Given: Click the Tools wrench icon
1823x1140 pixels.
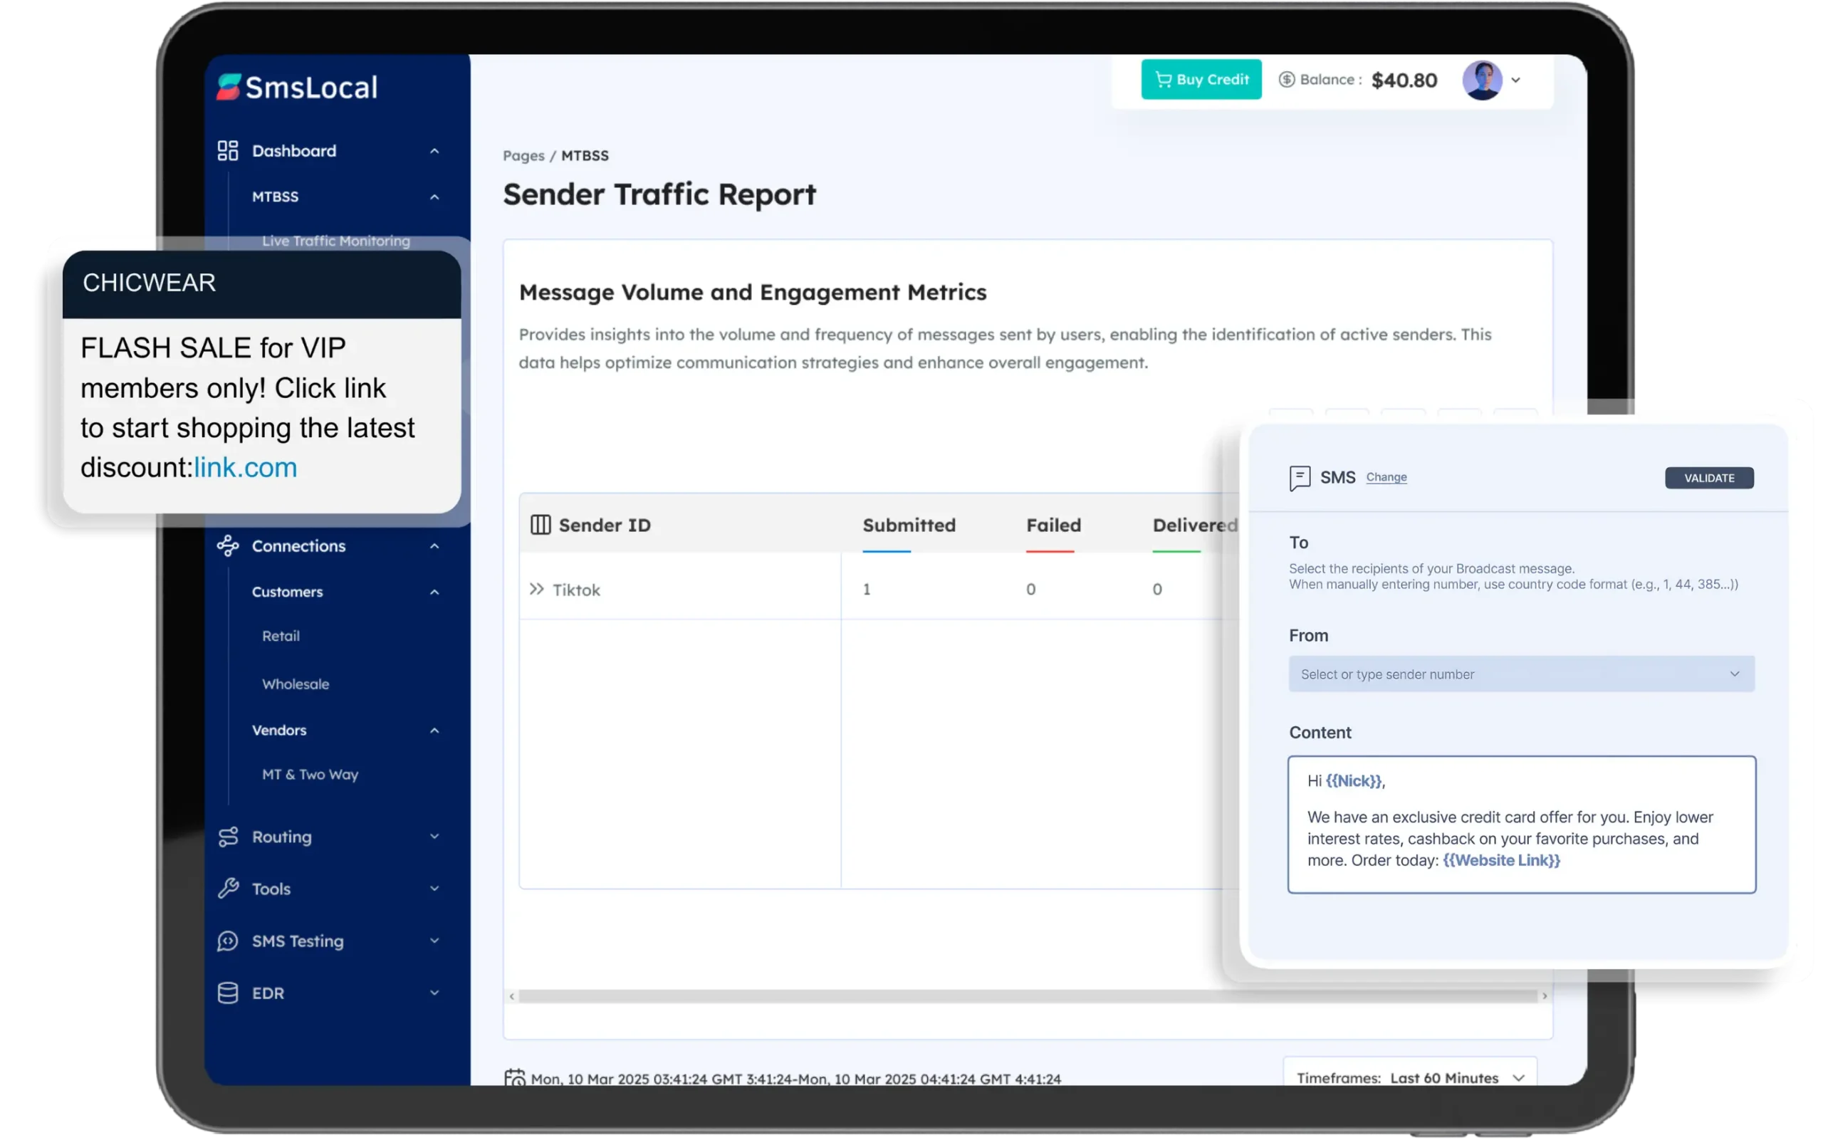Looking at the screenshot, I should pyautogui.click(x=228, y=889).
